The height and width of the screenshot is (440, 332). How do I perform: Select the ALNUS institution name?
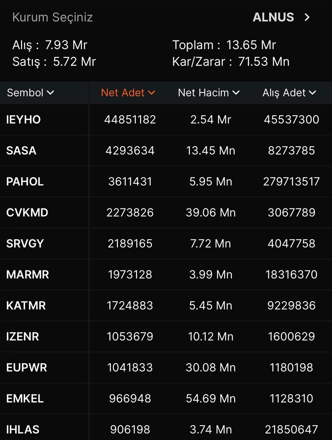pyautogui.click(x=273, y=17)
